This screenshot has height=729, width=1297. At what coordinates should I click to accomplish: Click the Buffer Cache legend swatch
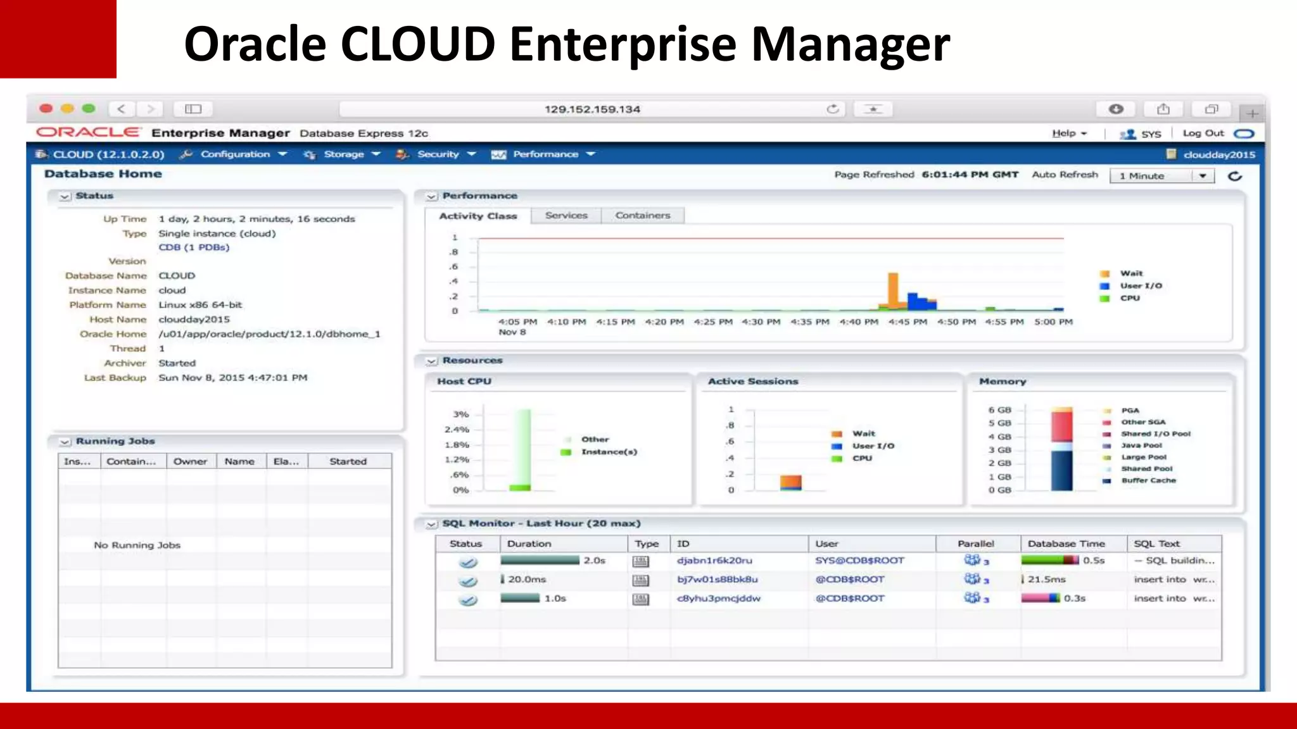1107,481
